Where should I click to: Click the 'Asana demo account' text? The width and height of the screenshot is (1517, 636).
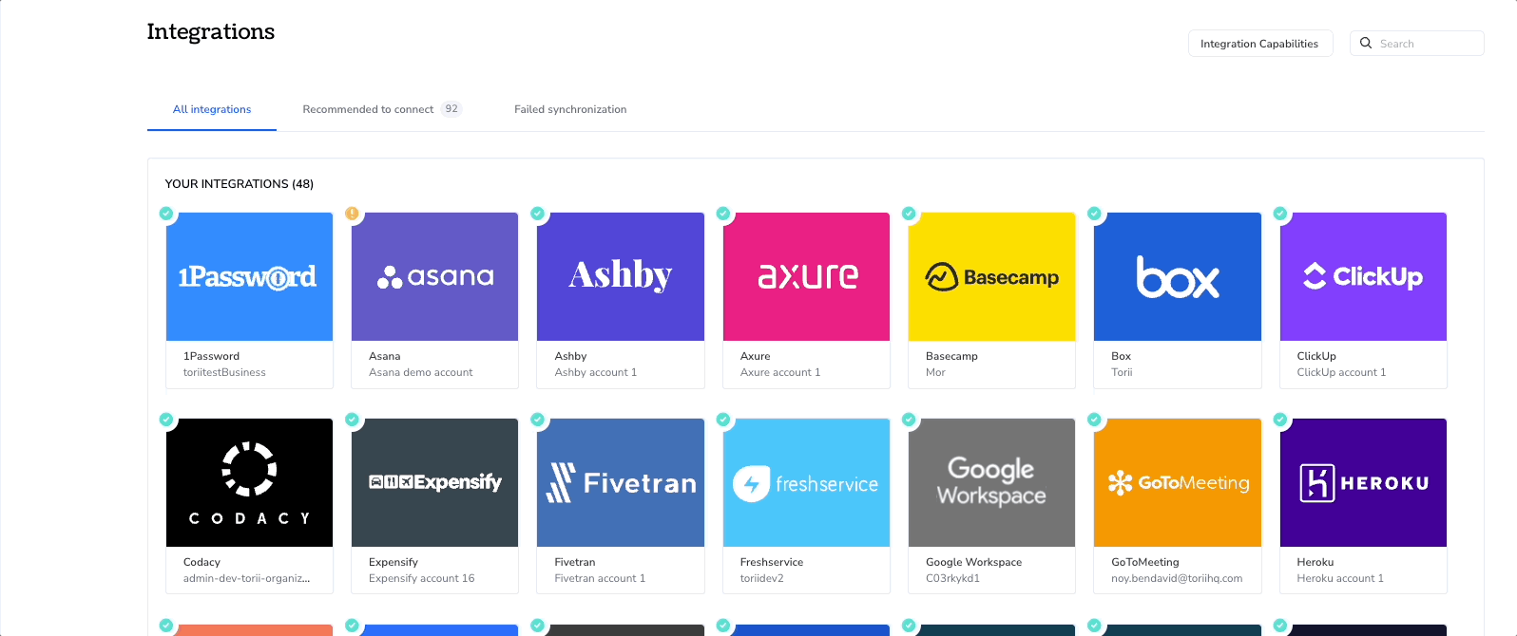tap(421, 372)
